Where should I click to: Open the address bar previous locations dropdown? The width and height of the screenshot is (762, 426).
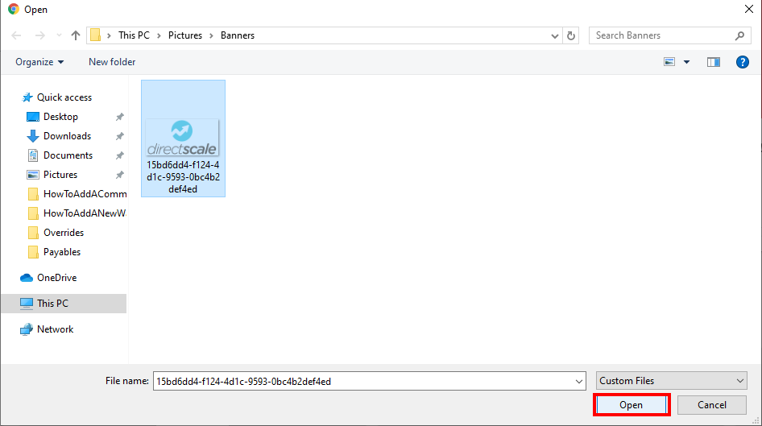555,35
